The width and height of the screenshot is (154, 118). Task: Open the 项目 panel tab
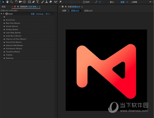click(x=4, y=7)
